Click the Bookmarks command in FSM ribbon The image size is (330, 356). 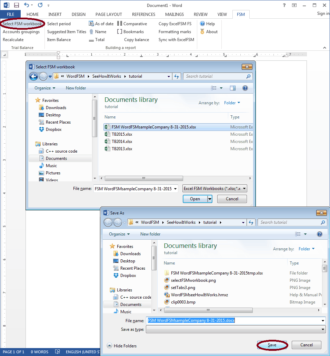(x=130, y=31)
